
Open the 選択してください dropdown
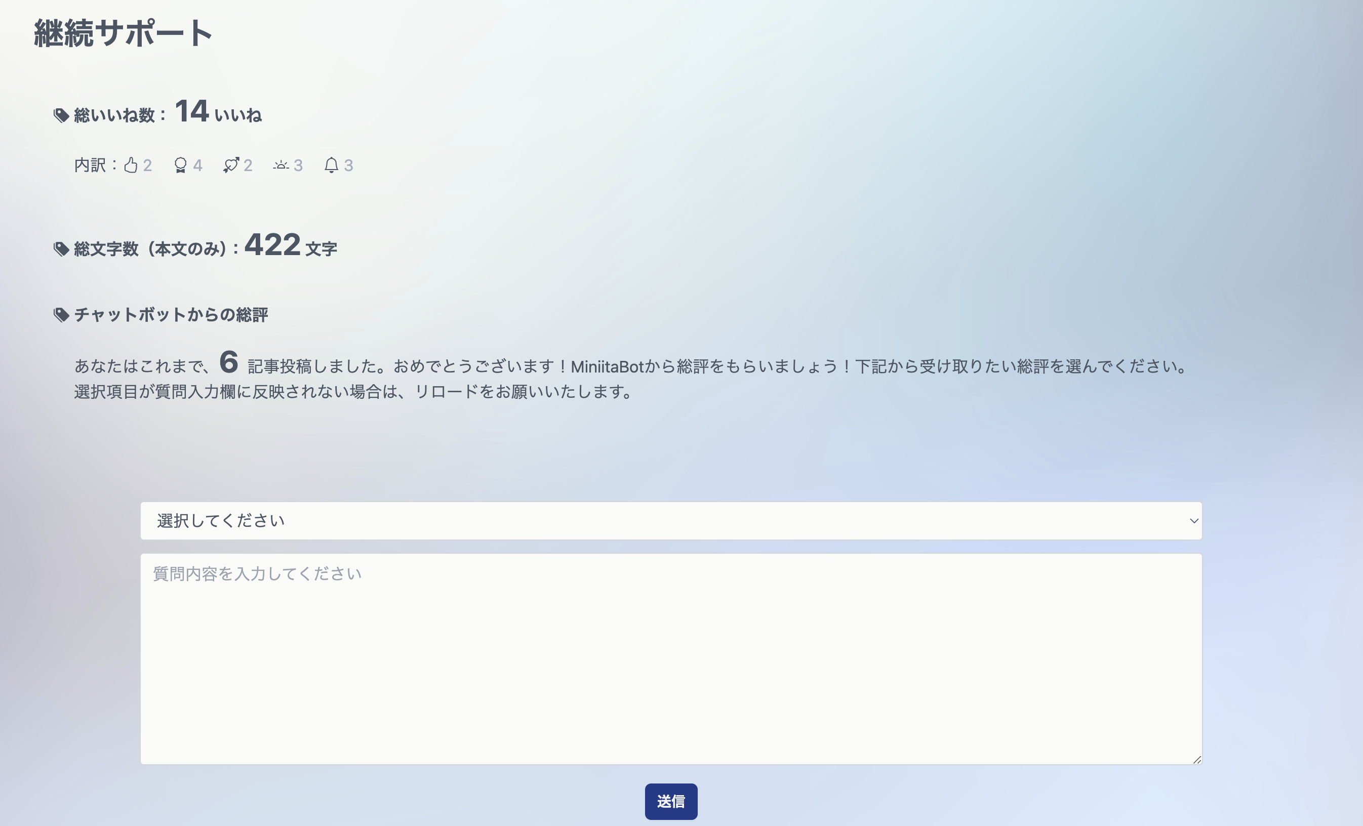pos(387,520)
